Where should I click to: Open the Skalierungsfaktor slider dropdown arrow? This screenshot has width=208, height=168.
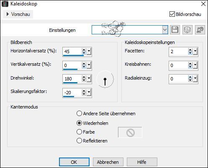(89, 92)
